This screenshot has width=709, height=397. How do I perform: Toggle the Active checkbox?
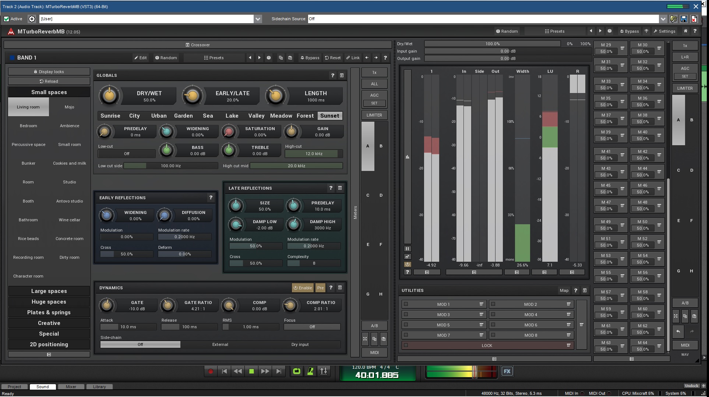[x=6, y=19]
